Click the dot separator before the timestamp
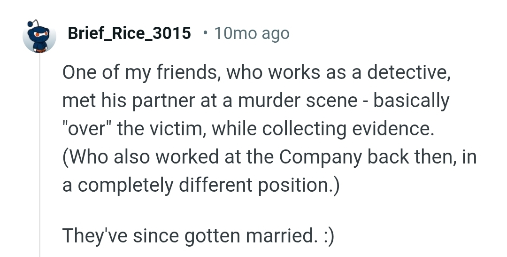Screen dimensions: 507x257 [205, 33]
